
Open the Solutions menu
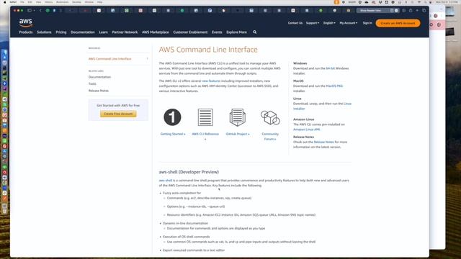44,32
